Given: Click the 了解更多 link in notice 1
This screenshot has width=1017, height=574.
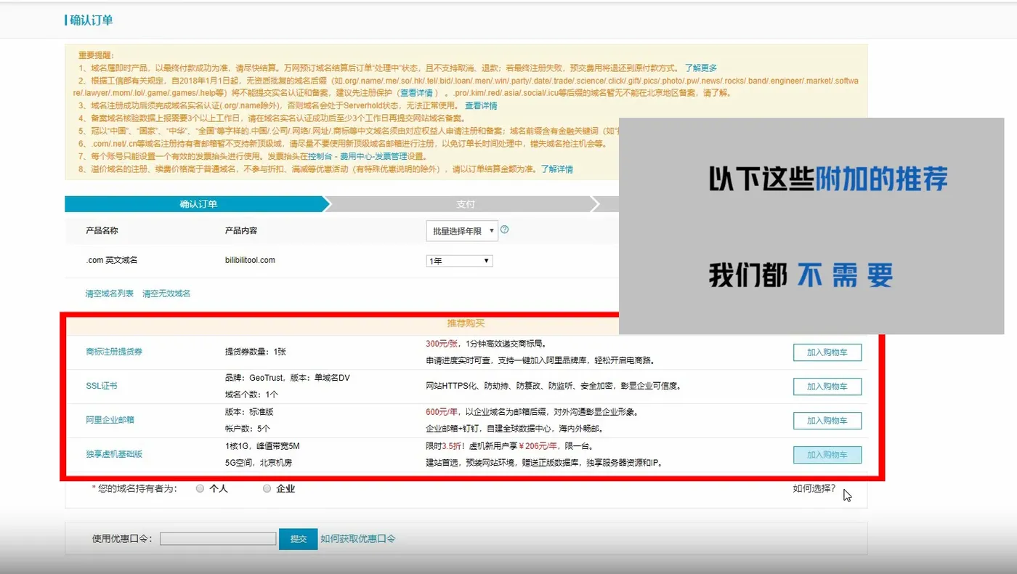Looking at the screenshot, I should click(x=700, y=68).
